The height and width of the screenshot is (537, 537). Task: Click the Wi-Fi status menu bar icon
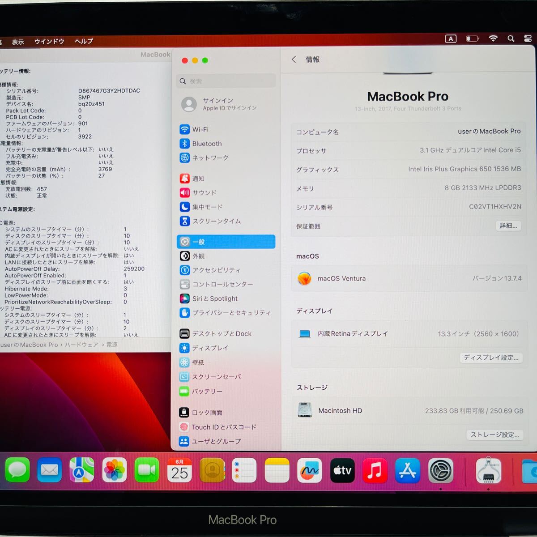(x=493, y=39)
